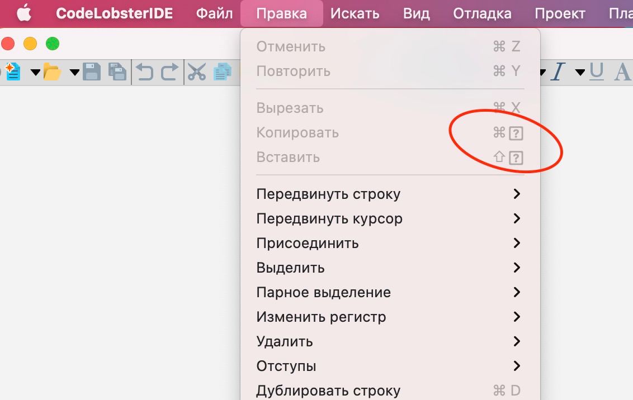Open dropdown arrow between Italic and Underline icons
Image resolution: width=633 pixels, height=400 pixels.
(x=580, y=73)
